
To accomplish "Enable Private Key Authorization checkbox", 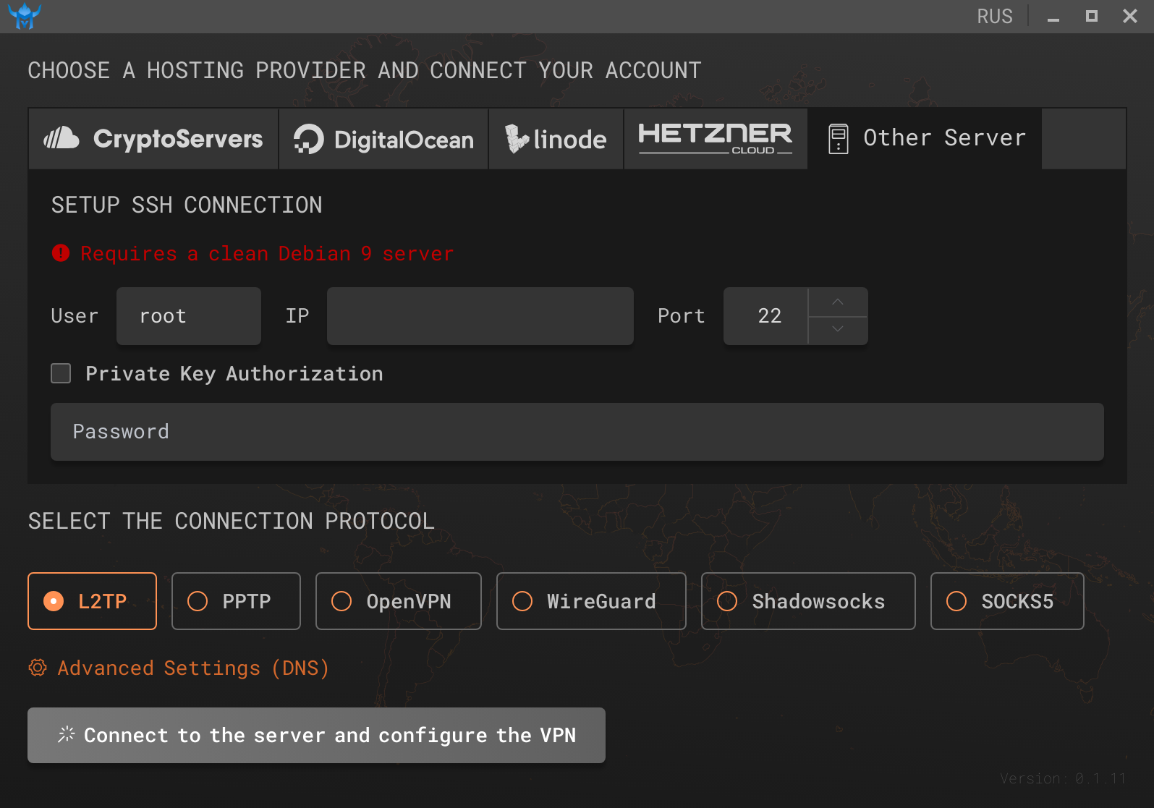I will [61, 373].
